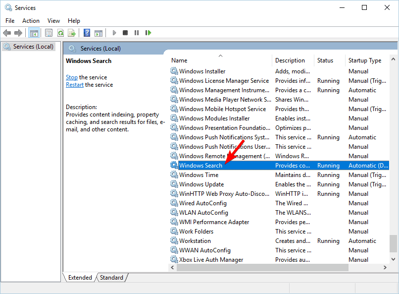
Task: Switch to the Standard tab
Action: [111, 278]
